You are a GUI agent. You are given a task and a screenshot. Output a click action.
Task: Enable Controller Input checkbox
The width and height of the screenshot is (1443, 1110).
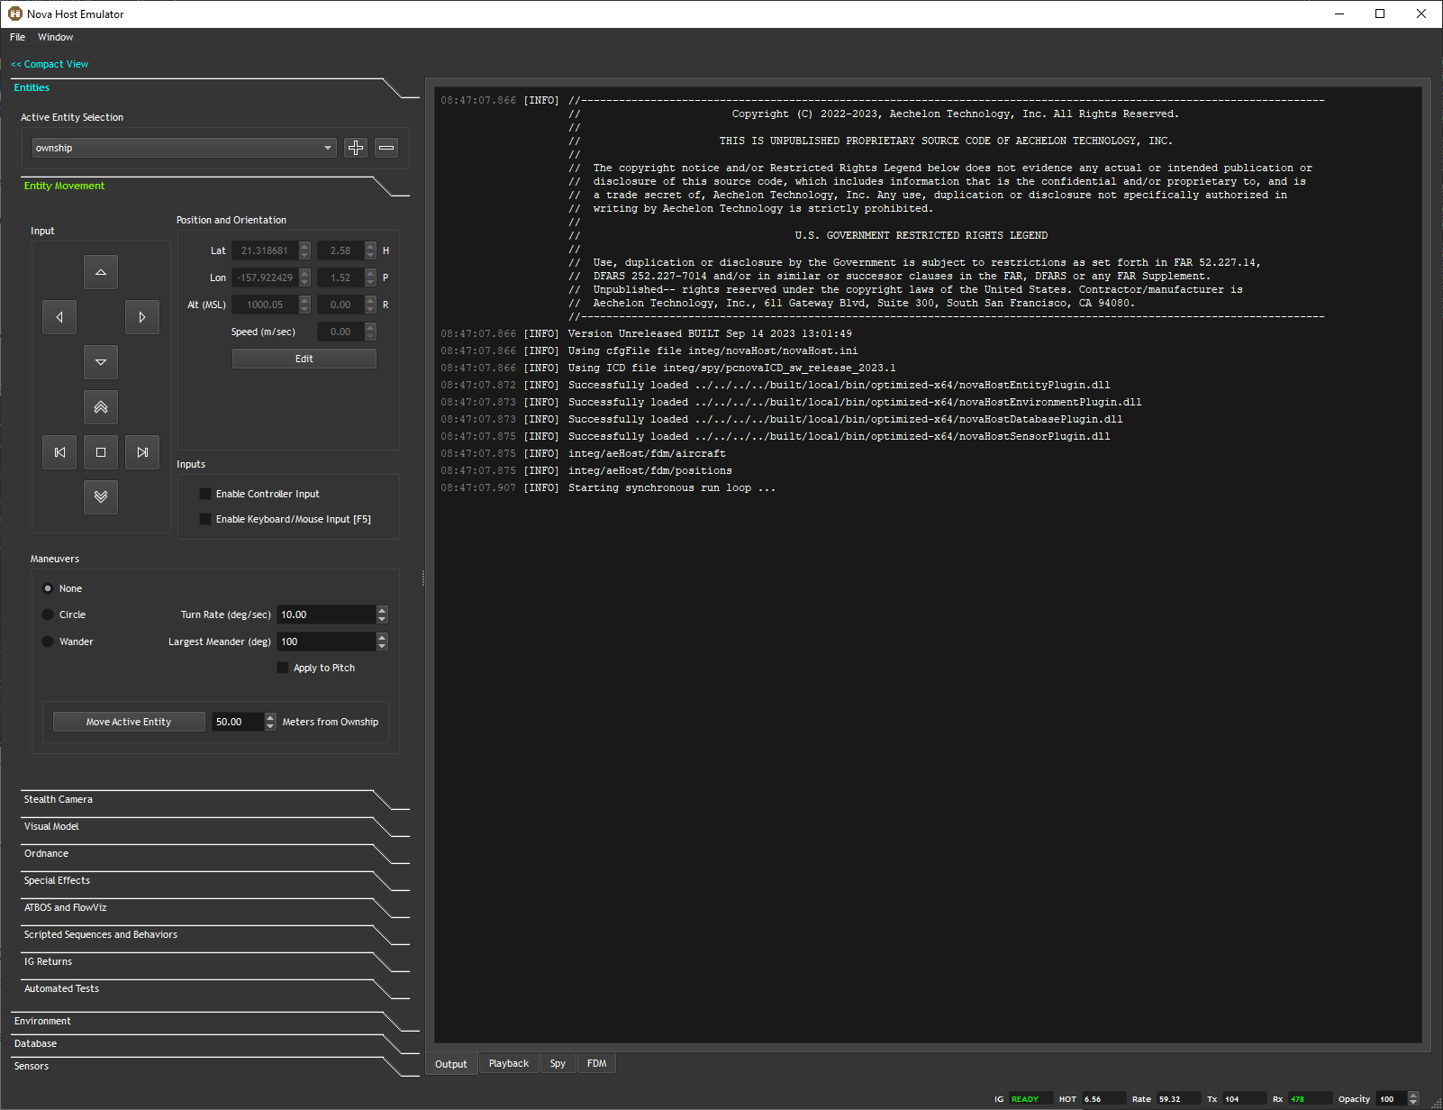click(x=205, y=494)
